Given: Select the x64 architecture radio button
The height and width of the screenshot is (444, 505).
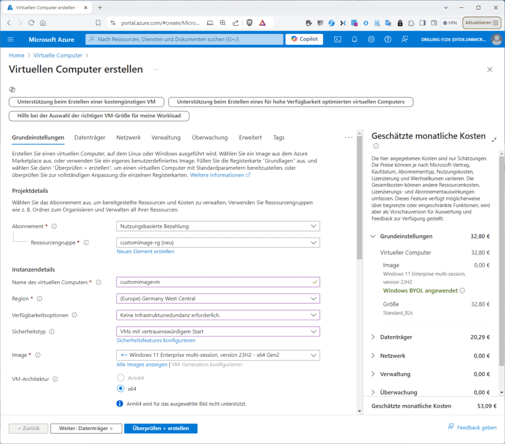Looking at the screenshot, I should pyautogui.click(x=120, y=389).
